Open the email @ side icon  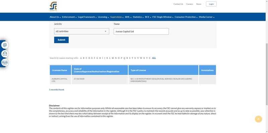[5, 45]
